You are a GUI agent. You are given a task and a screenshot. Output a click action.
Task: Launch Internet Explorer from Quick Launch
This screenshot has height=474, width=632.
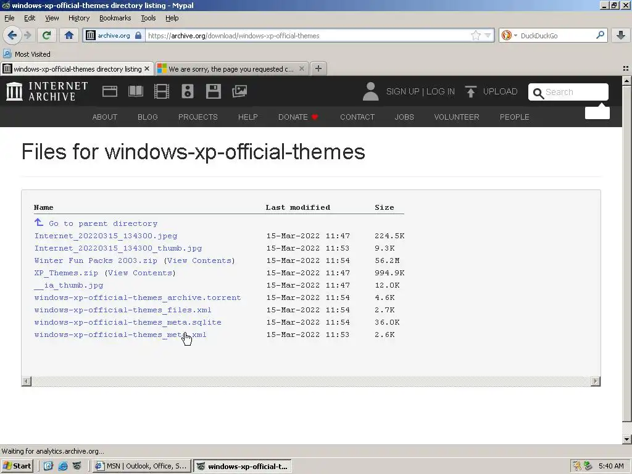click(x=63, y=466)
